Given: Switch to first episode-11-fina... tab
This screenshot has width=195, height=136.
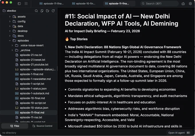Looking at the screenshot, I should (52, 4).
